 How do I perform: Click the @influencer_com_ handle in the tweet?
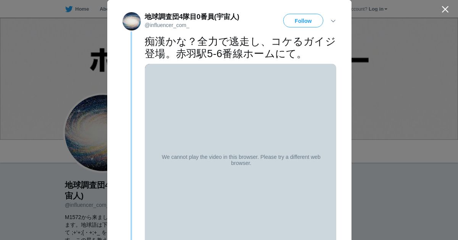point(167,25)
